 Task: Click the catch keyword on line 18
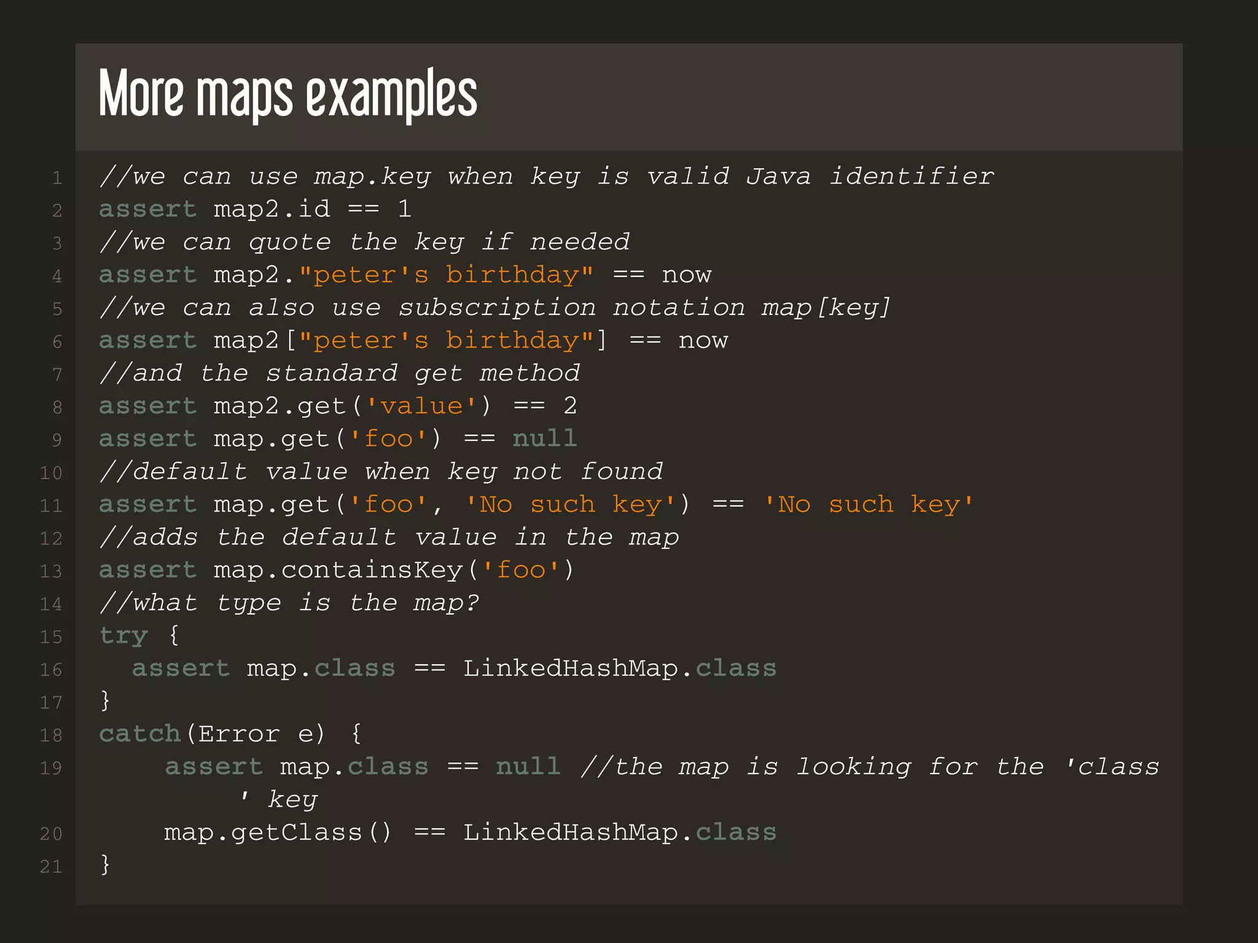click(139, 734)
